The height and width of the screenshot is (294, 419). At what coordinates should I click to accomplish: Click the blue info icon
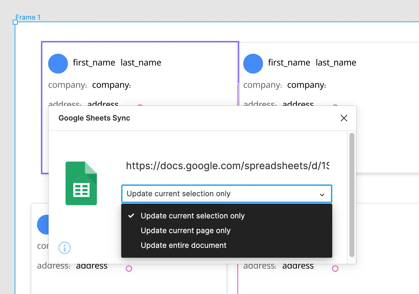(64, 248)
